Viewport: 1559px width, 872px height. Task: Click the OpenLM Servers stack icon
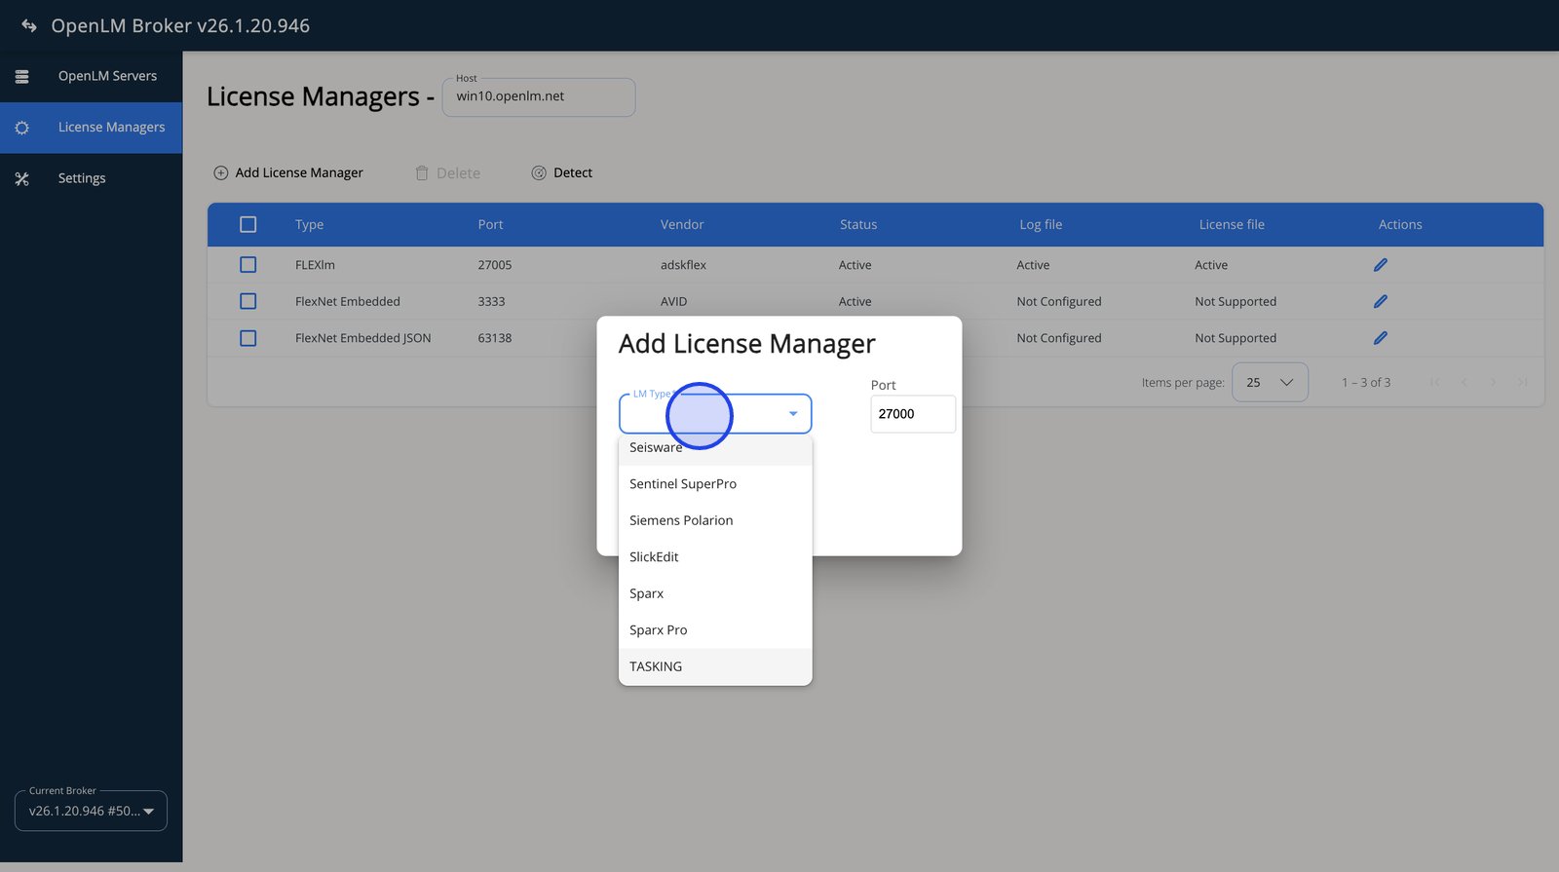[21, 76]
